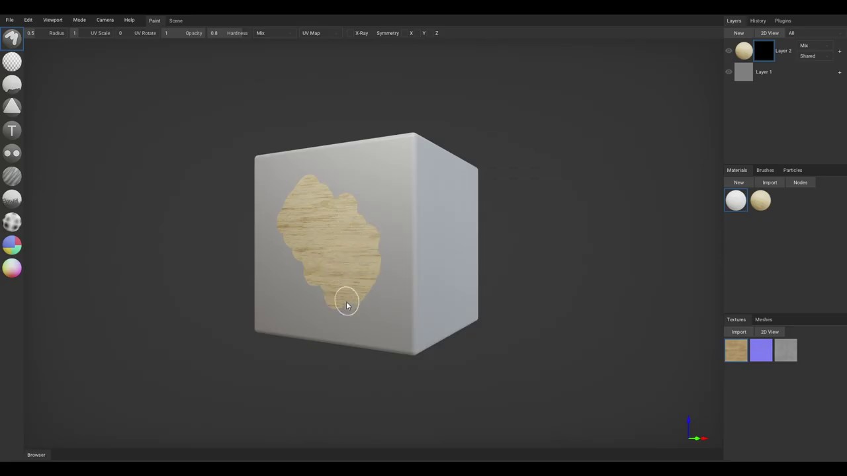847x476 pixels.
Task: Expand the Shared dropdown on Layer 2
Action: [814, 56]
